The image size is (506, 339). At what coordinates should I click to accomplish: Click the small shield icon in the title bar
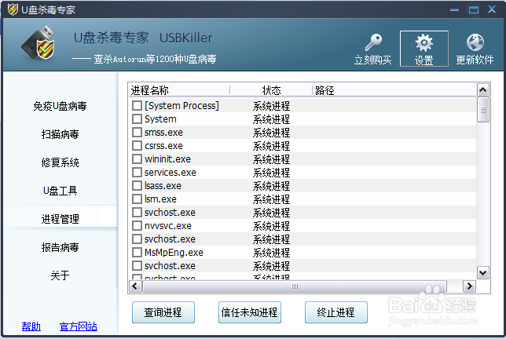tap(13, 9)
